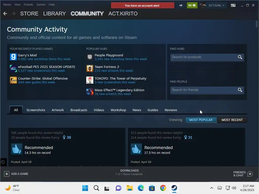
Task: Click the page vertical scrollbar
Action: coord(256,24)
